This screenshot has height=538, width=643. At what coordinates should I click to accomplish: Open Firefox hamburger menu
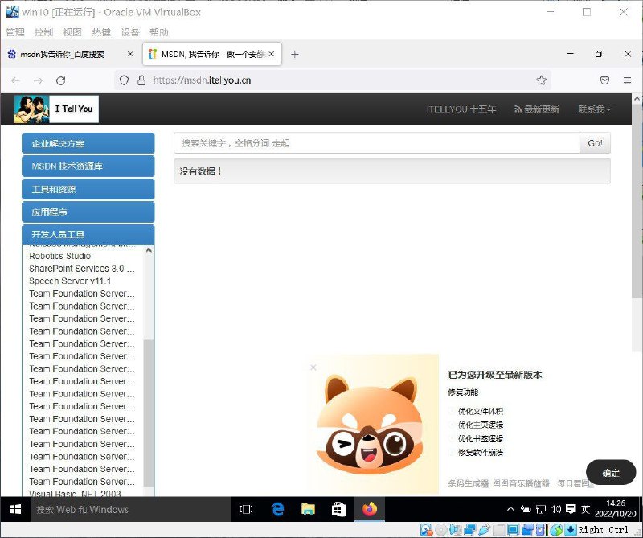point(627,80)
